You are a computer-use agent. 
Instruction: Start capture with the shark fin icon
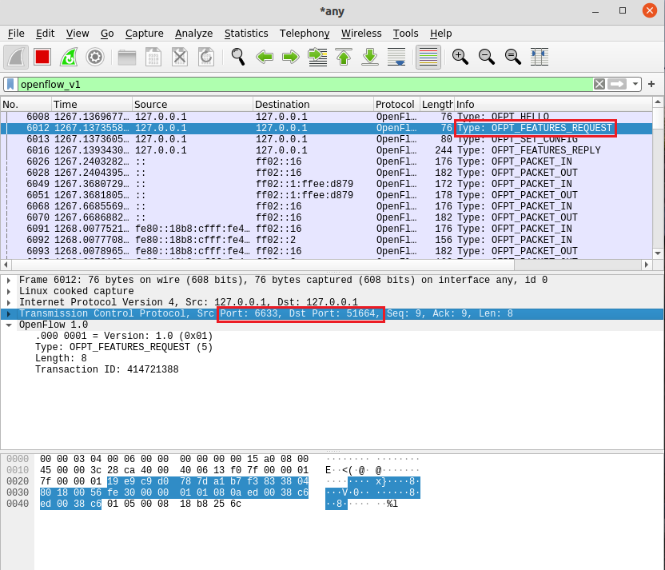[x=16, y=57]
